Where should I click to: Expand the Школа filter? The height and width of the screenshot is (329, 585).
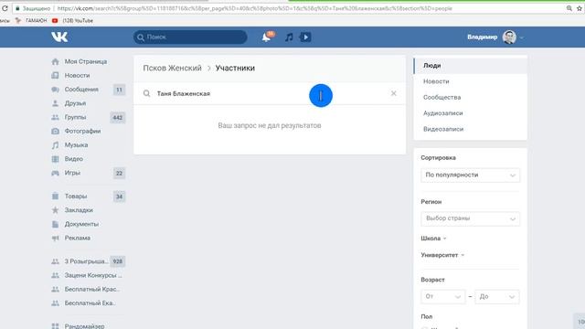click(433, 239)
